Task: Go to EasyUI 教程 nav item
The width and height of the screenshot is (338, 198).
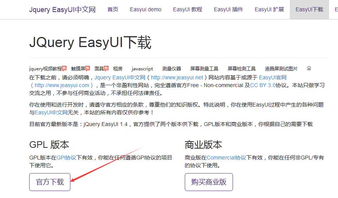Action: click(187, 9)
